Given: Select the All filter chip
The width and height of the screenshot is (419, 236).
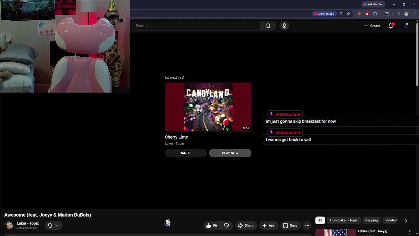Looking at the screenshot, I should (x=320, y=220).
